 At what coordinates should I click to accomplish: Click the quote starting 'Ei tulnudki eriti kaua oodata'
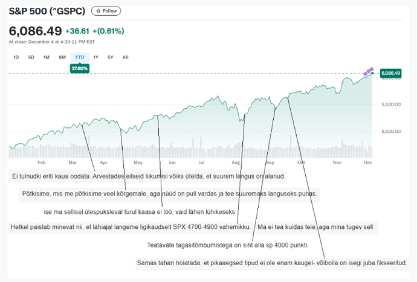click(149, 176)
